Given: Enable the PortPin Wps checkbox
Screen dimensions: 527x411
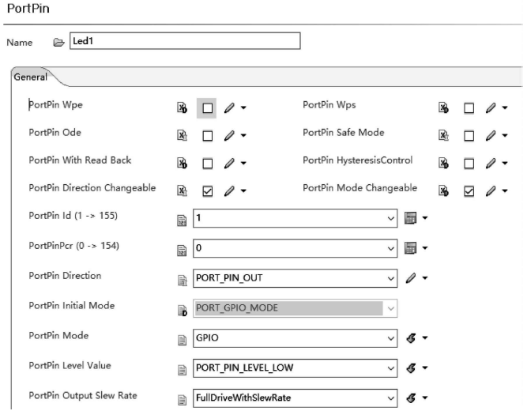Looking at the screenshot, I should click(469, 108).
